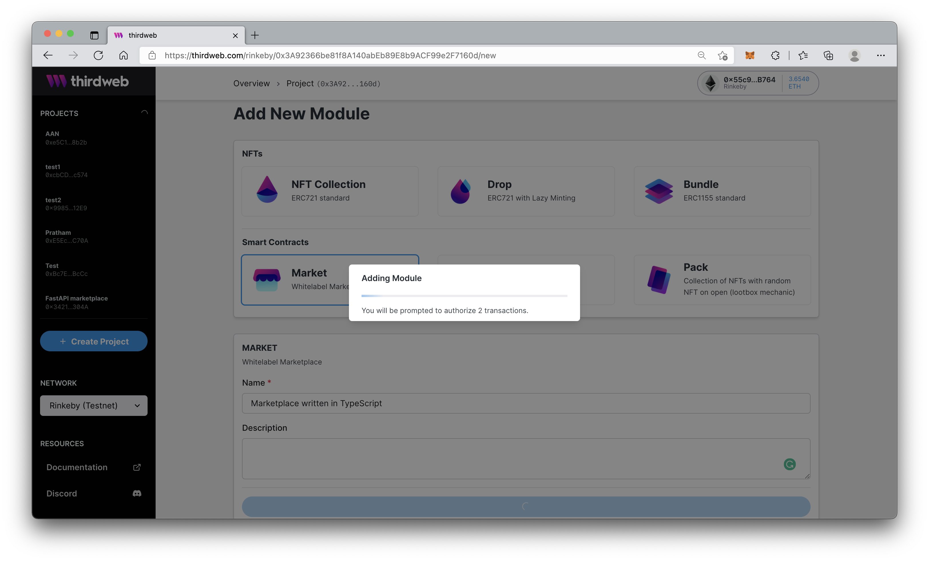Click the Pack module cards icon

tap(659, 280)
